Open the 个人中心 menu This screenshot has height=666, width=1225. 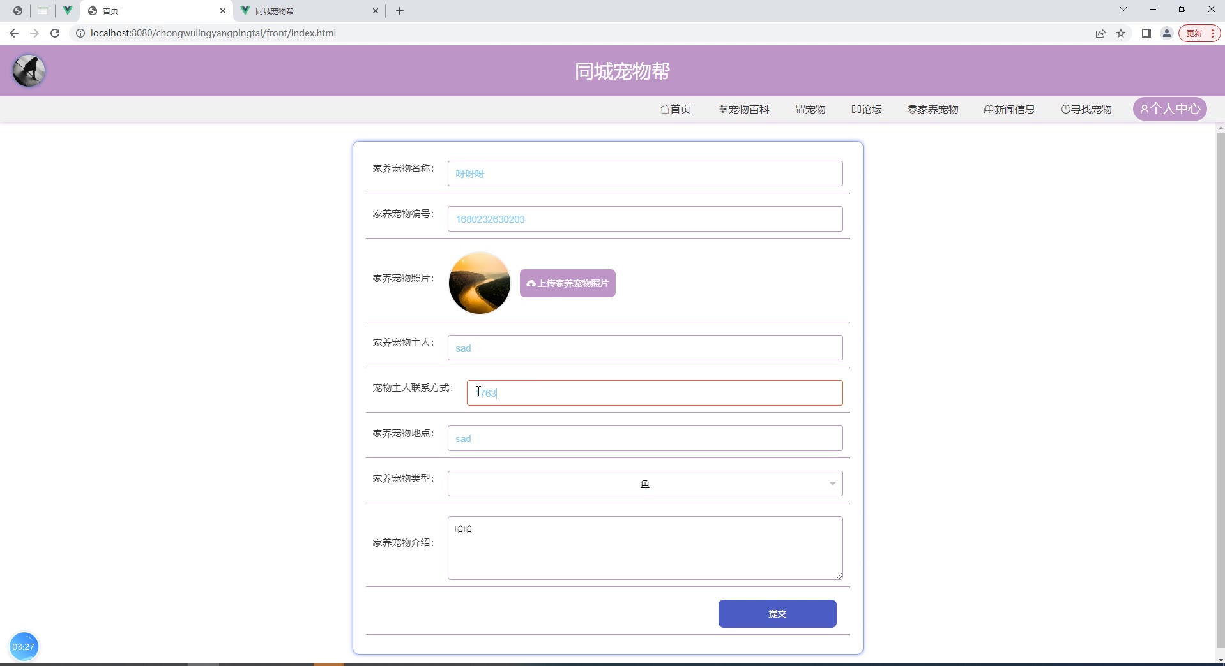click(x=1169, y=109)
